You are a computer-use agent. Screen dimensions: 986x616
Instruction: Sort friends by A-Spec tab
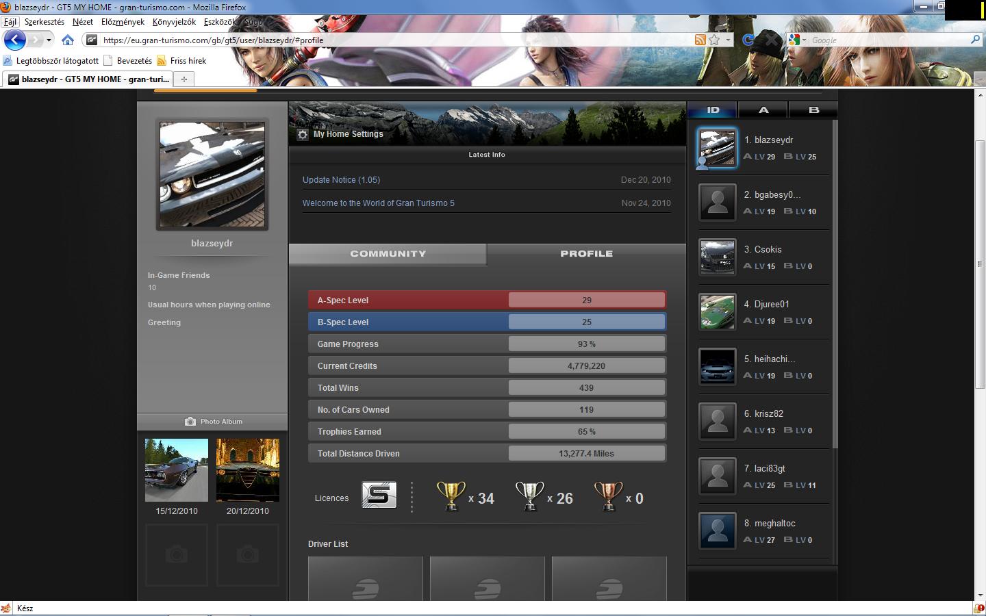coord(763,110)
